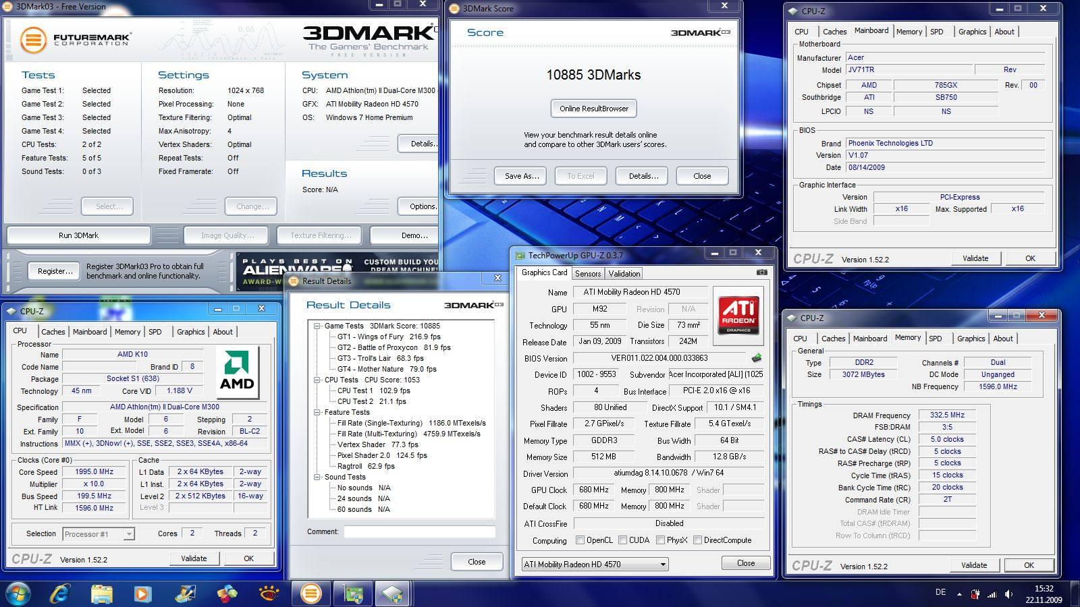
Task: Select 'GT1 - Wings of Fury' result row
Action: tap(389, 337)
